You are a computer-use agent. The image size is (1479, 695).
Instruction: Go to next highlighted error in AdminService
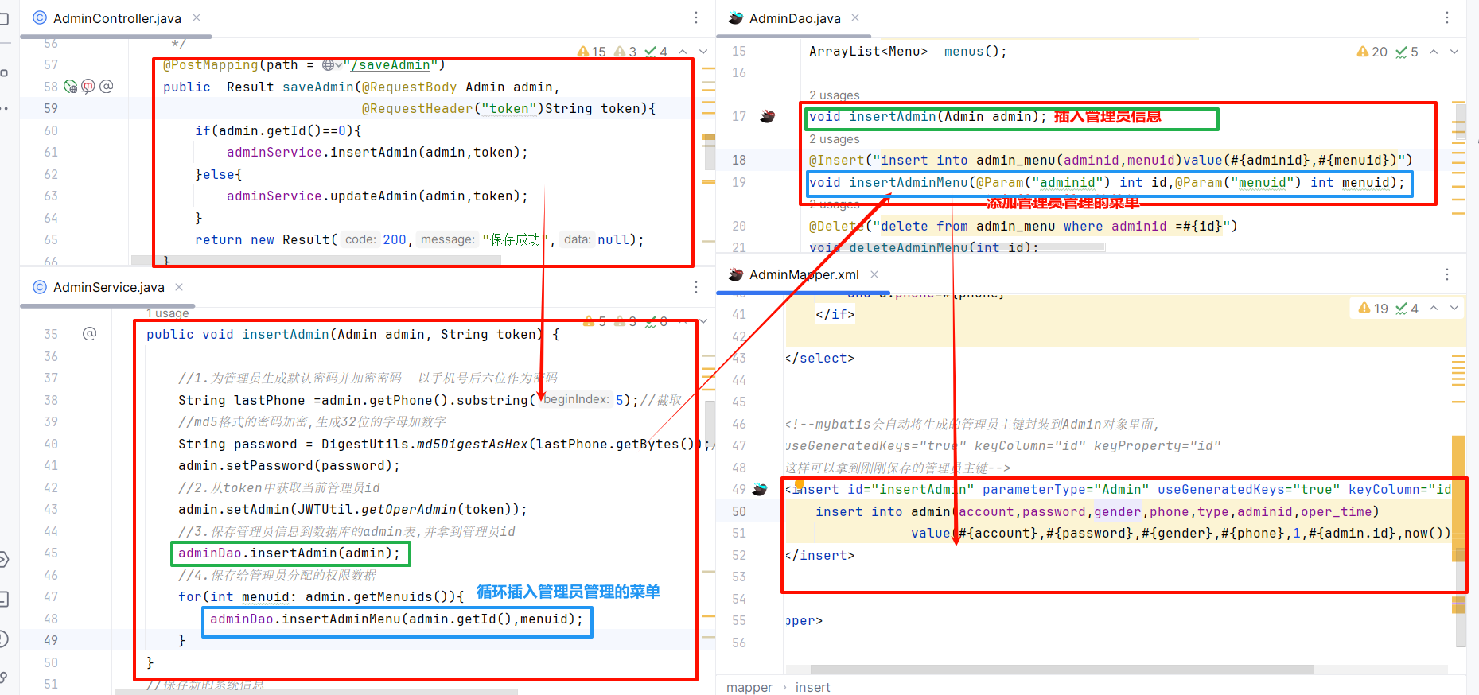[703, 321]
